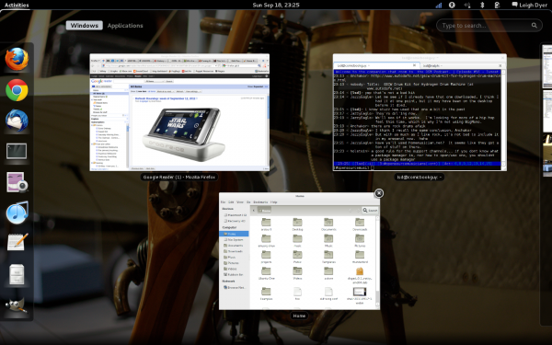Click the battery status indicator
Viewport: 552px width, 345px height.
click(497, 5)
